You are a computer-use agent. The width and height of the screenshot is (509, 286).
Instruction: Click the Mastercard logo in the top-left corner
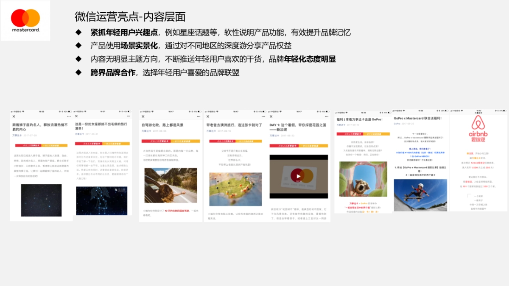(25, 20)
